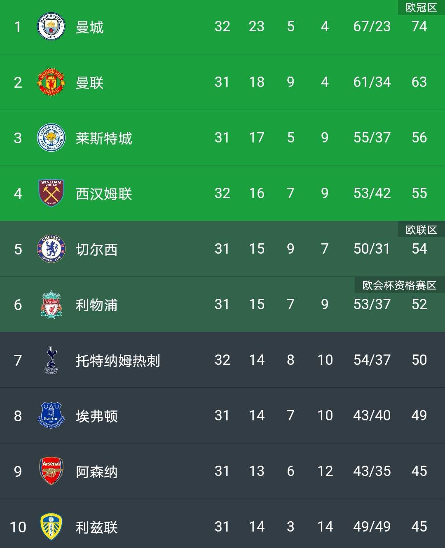
Task: Tap Chelsea's goal record 50/31
Action: tap(372, 249)
